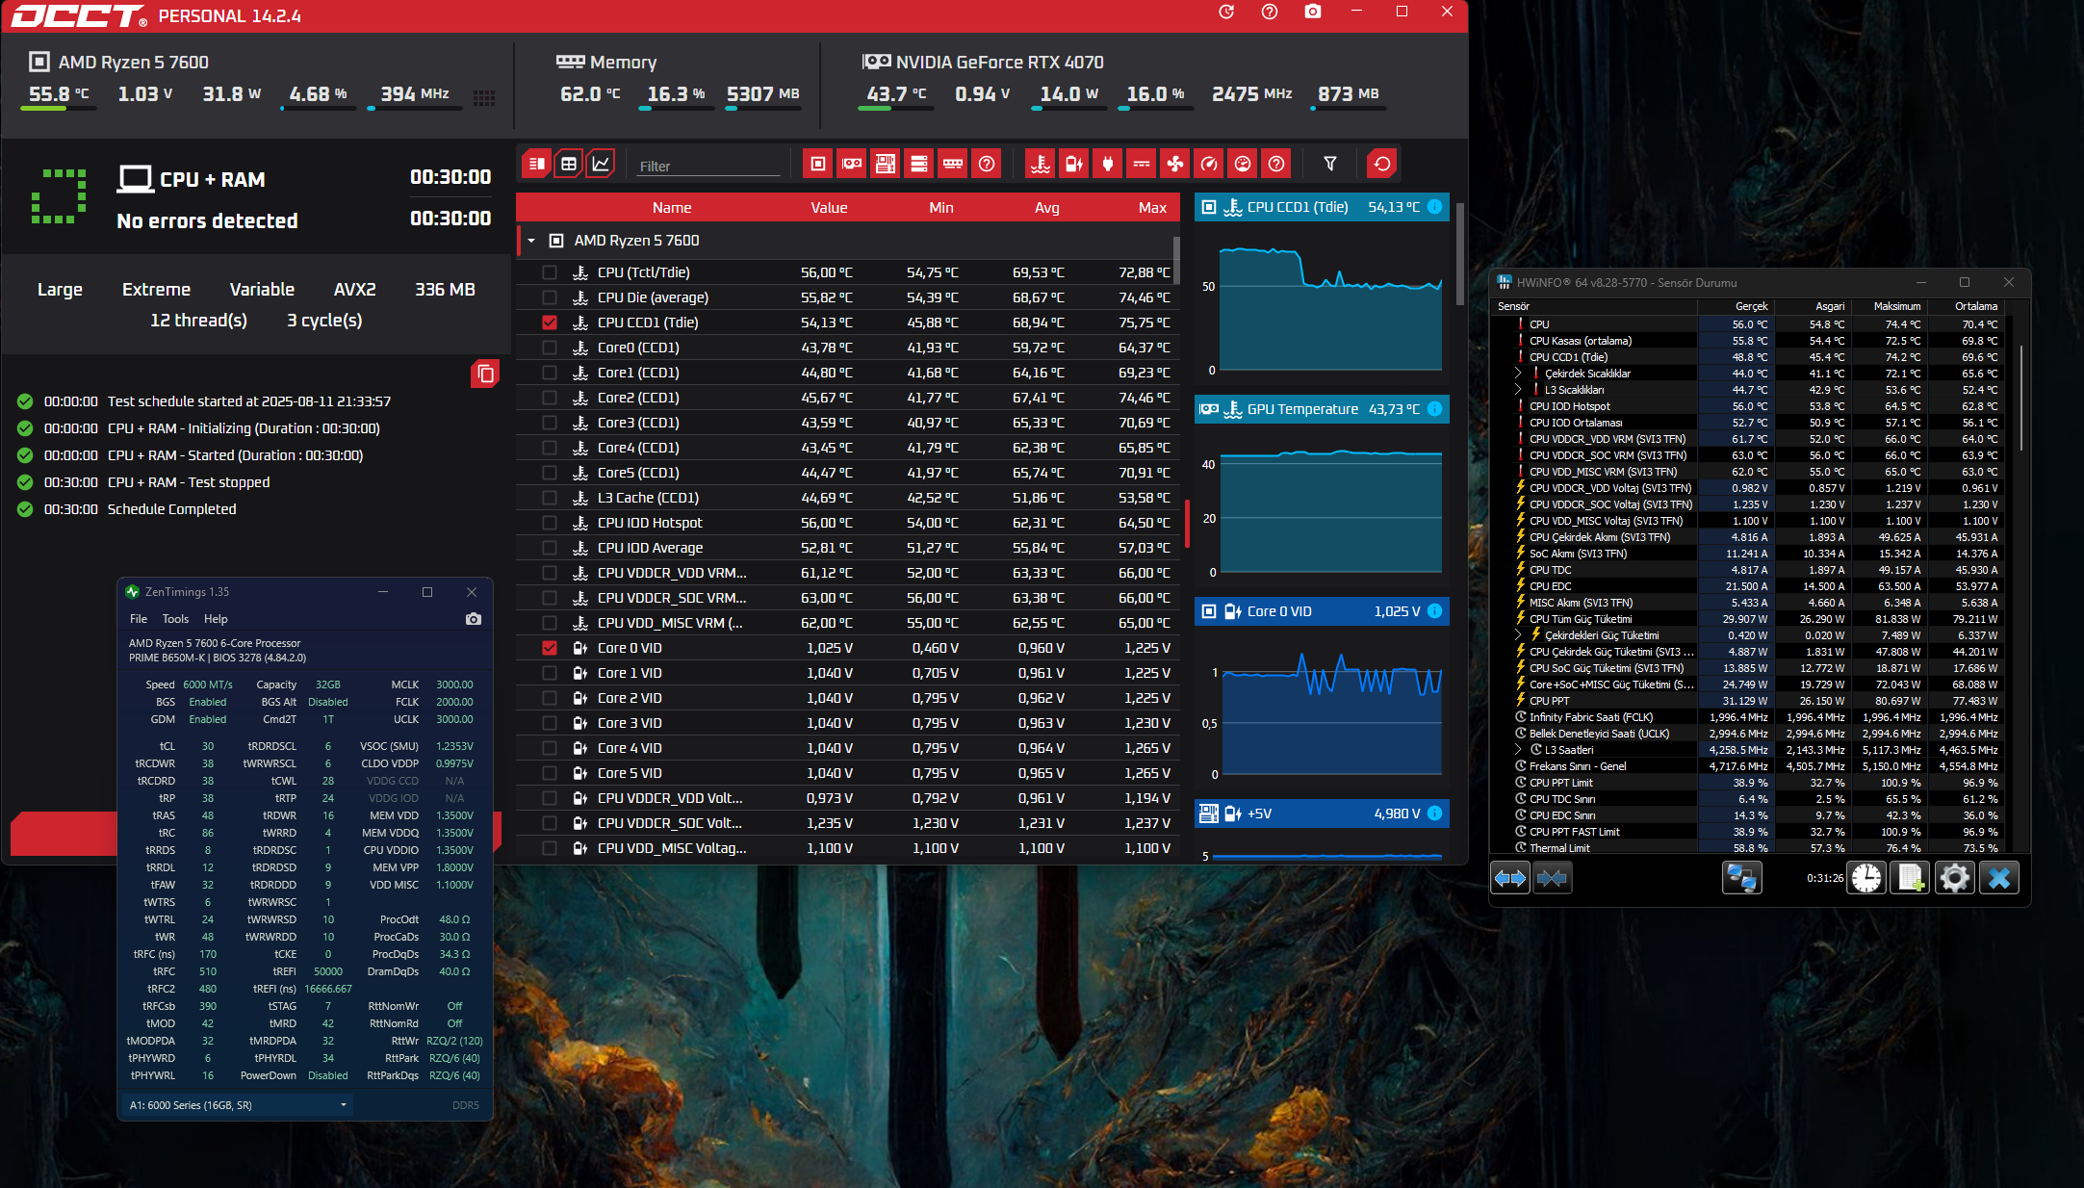Screen dimensions: 2084x1188
Task: Take an OCCT screenshot with the camera icon
Action: (1313, 13)
